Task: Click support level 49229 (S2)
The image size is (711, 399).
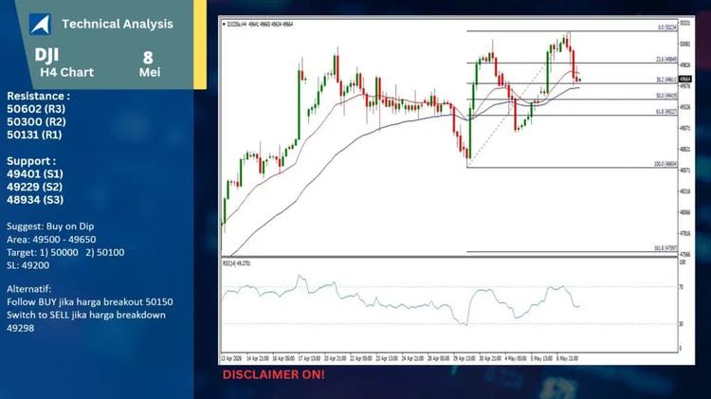Action: tap(35, 187)
